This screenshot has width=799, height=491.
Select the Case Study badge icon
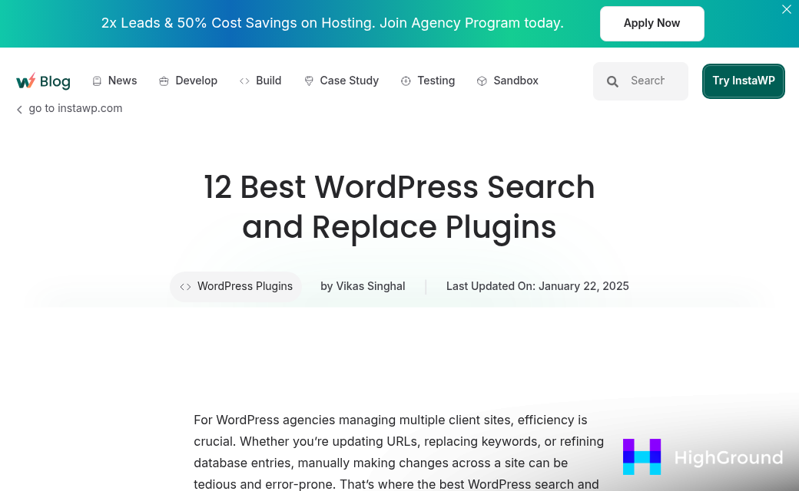309,80
